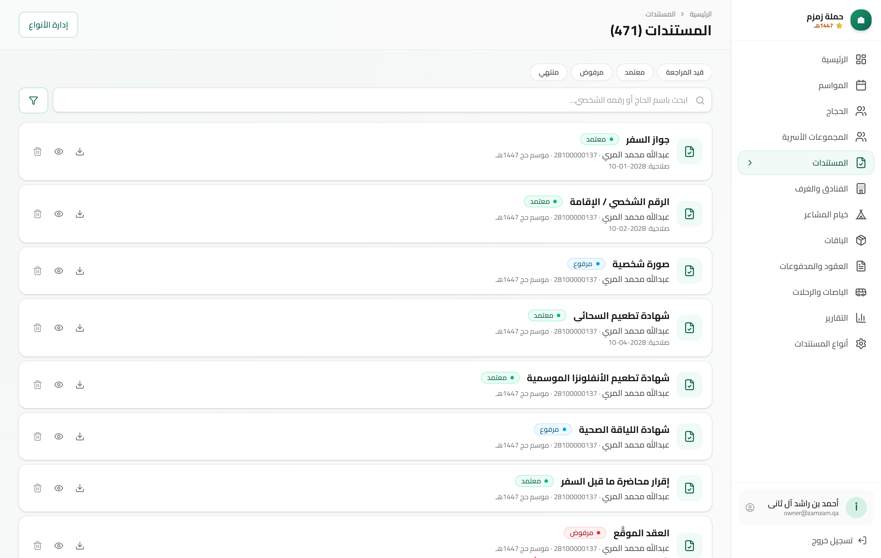Click the search field for pilgrim name

point(382,100)
